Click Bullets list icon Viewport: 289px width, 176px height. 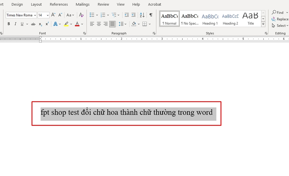[x=92, y=15]
